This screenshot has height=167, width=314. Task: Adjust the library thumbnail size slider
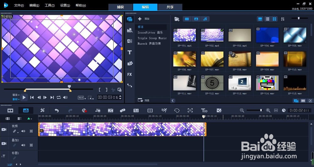click(x=299, y=18)
